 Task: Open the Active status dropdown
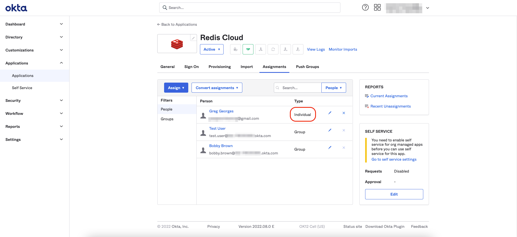coord(212,49)
